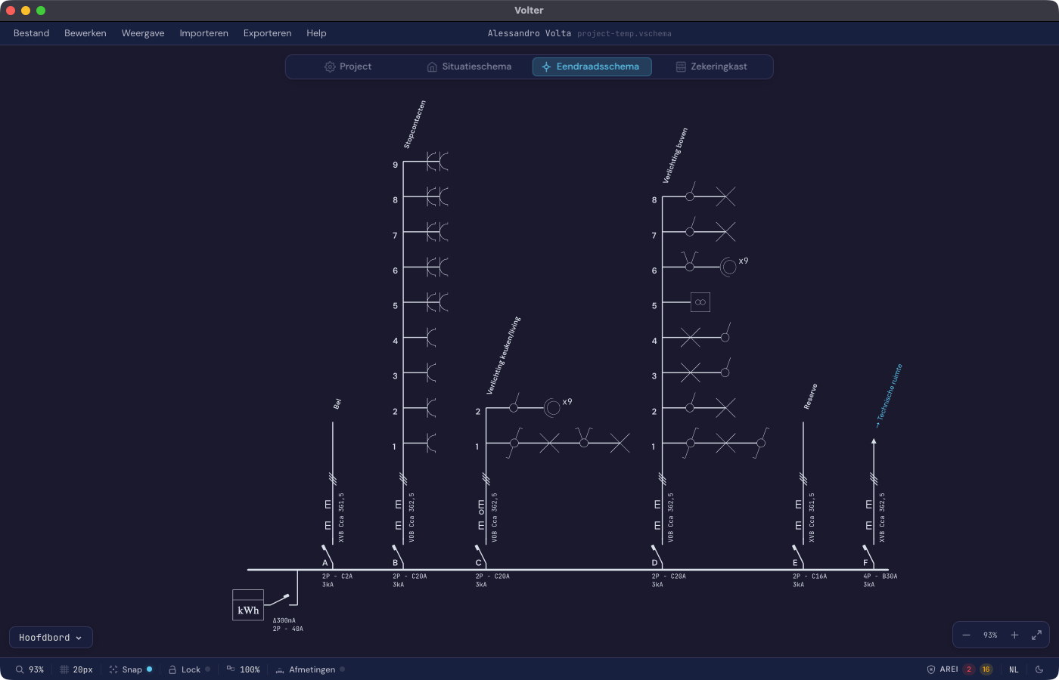Toggle the Snap option off
Image resolution: width=1059 pixels, height=680 pixels.
[131, 669]
